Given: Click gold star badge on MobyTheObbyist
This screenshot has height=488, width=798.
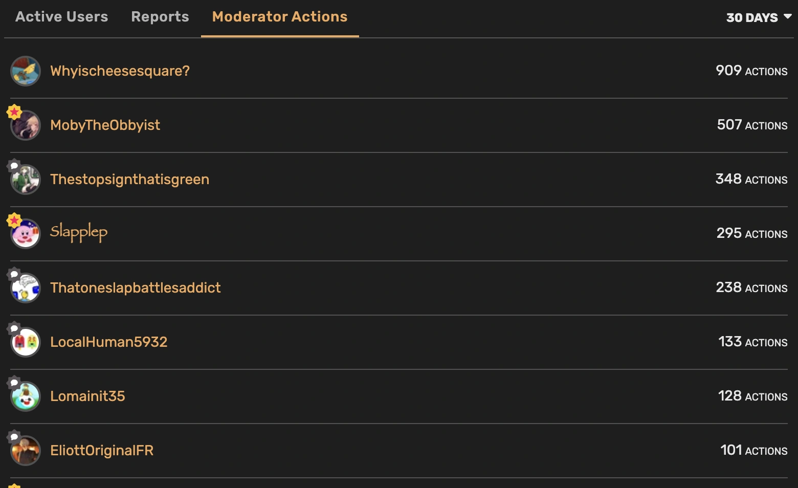Looking at the screenshot, I should pos(14,112).
